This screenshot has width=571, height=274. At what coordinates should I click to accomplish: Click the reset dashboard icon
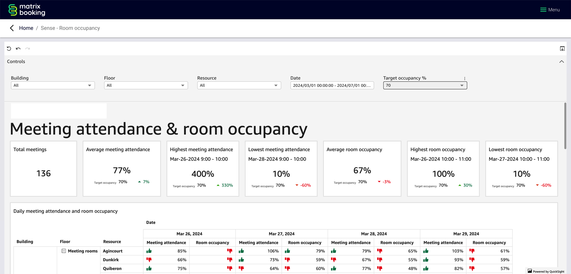coord(9,49)
